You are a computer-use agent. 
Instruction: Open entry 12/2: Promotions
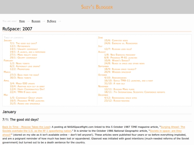[x=20, y=69]
